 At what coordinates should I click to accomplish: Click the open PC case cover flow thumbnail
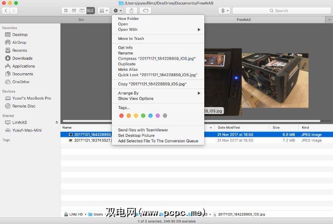coord(275,81)
